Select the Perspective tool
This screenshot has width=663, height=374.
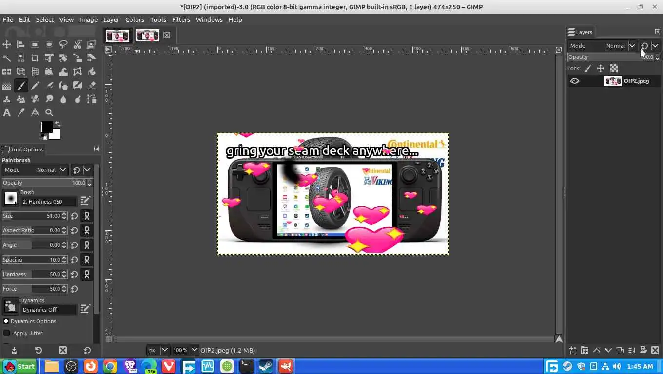(x=35, y=72)
